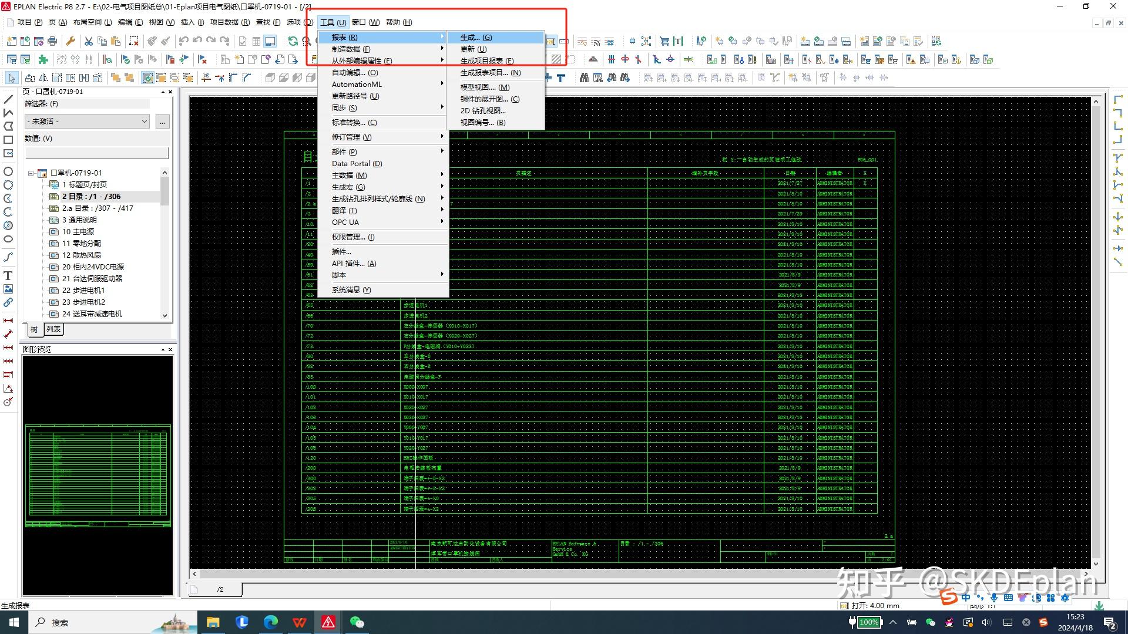Switch to the 树 tab
1128x634 pixels.
pyautogui.click(x=34, y=330)
